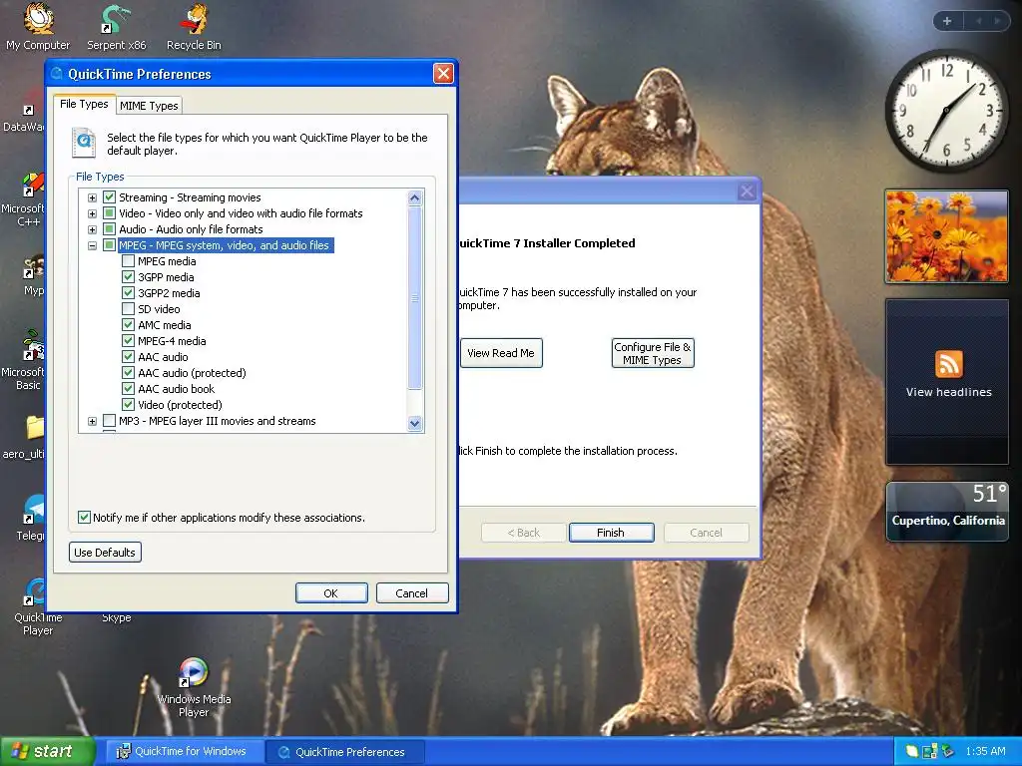Close the QuickTime Preferences window
1022x766 pixels.
click(443, 74)
